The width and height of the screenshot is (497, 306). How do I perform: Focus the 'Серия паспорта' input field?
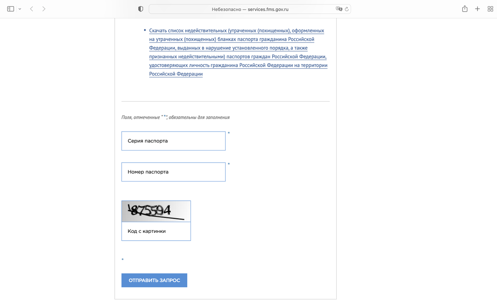(x=174, y=141)
